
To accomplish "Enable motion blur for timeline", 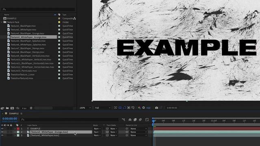I will tap(140, 120).
